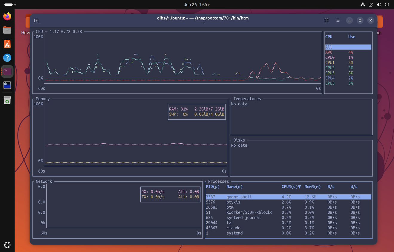Click the Memory widget title
Viewport: 394px width, 252px height.
pos(43,99)
